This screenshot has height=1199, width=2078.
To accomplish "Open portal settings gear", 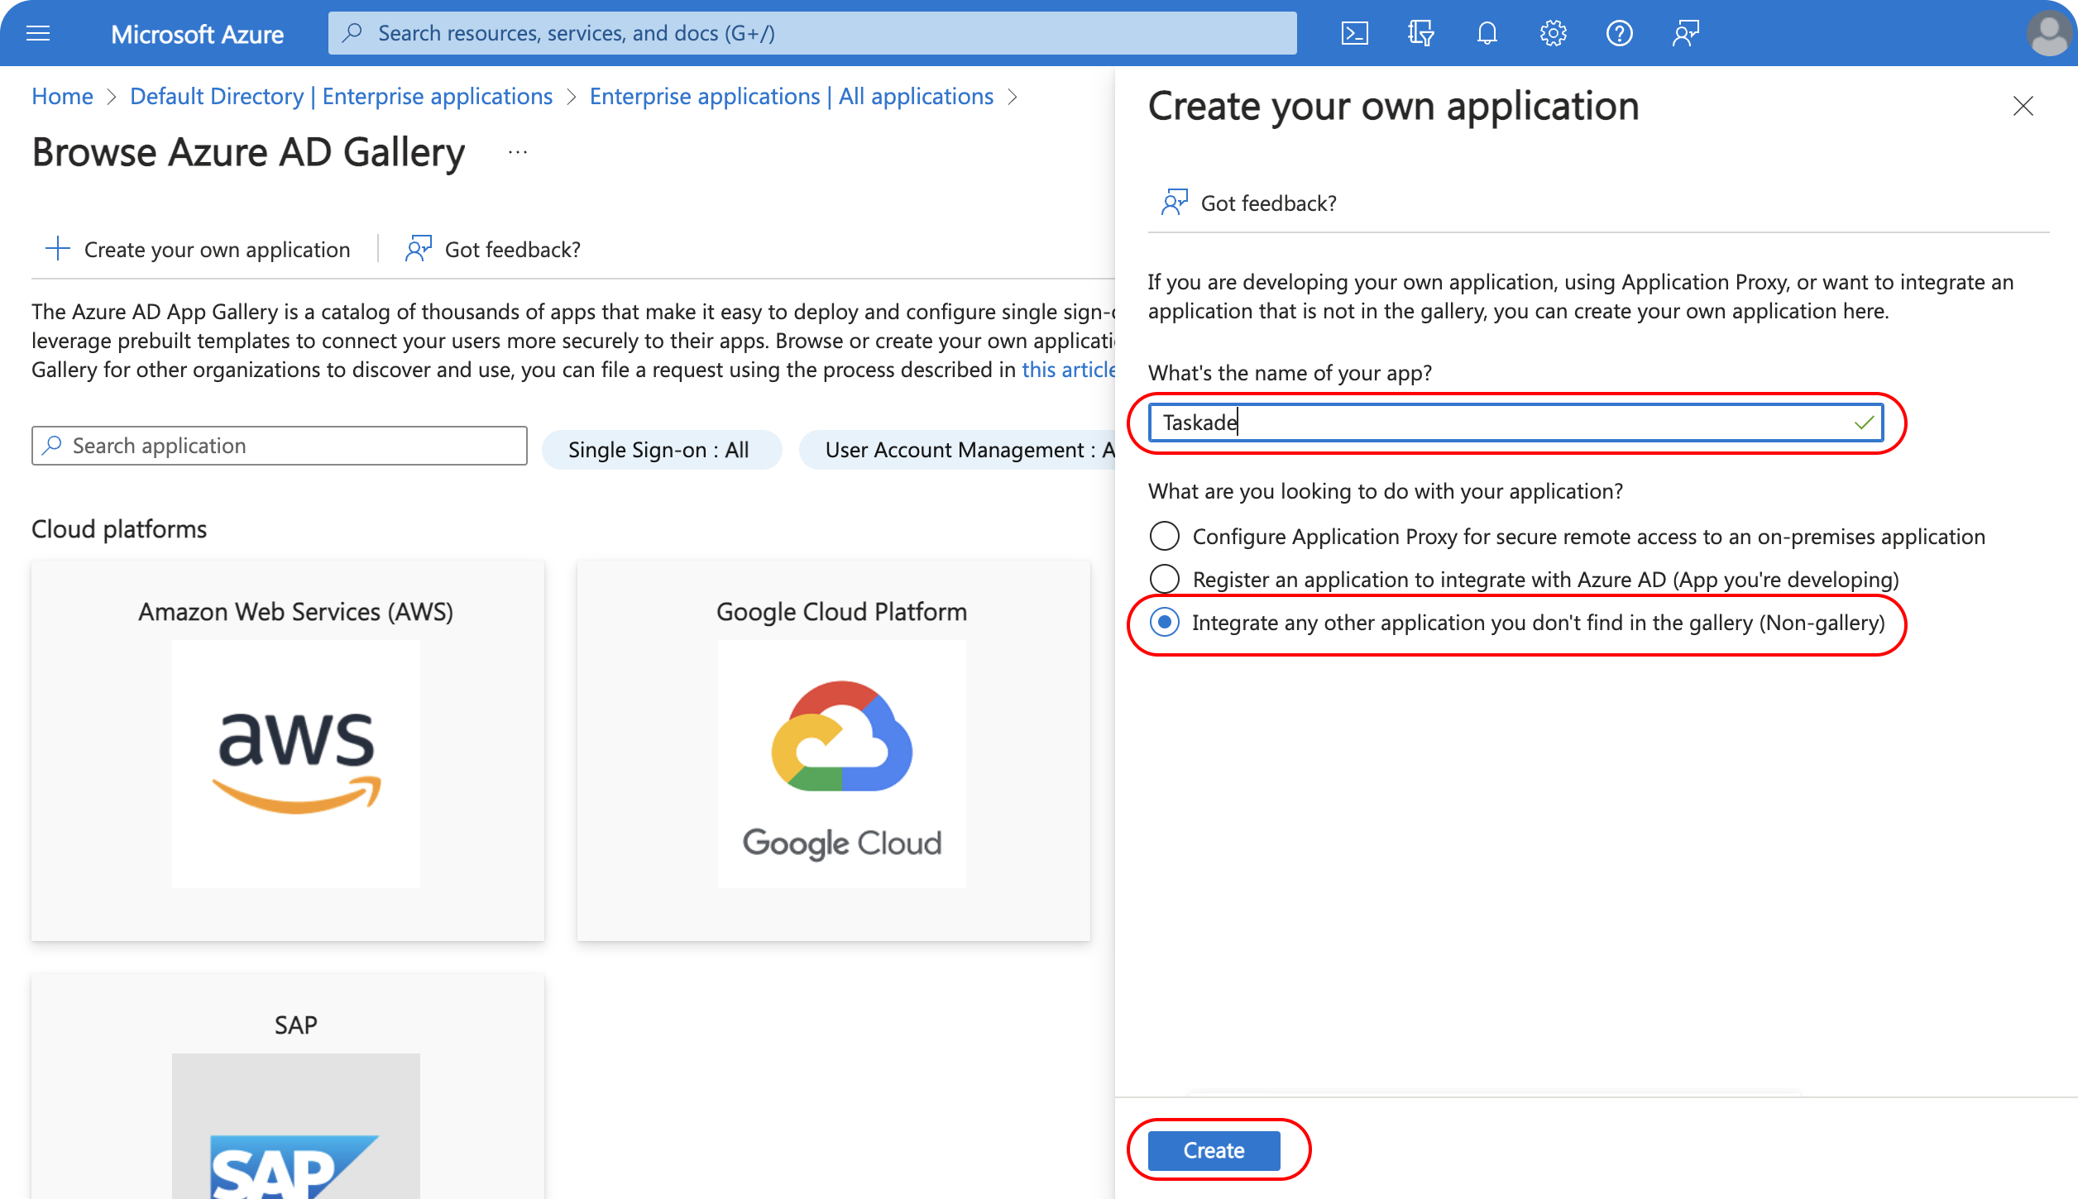I will 1553,33.
